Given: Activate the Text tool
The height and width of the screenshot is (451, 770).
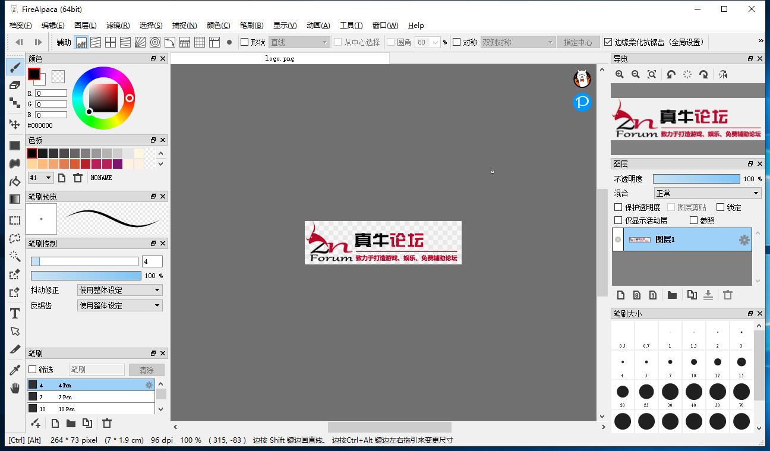Looking at the screenshot, I should click(x=15, y=312).
